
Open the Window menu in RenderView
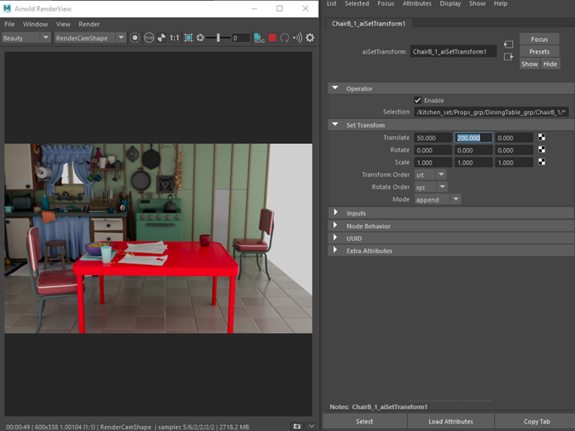[35, 24]
